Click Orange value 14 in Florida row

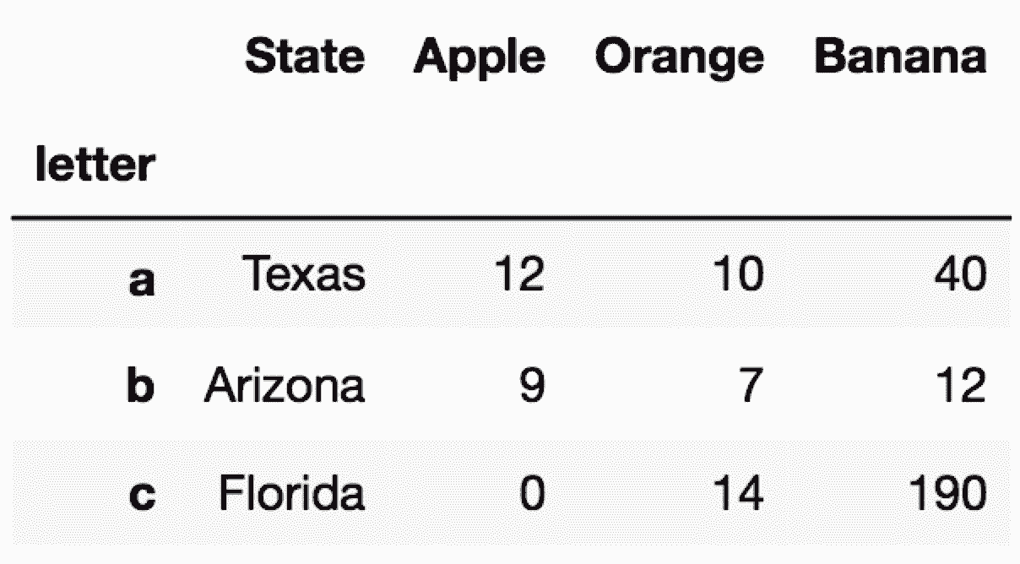pos(736,494)
